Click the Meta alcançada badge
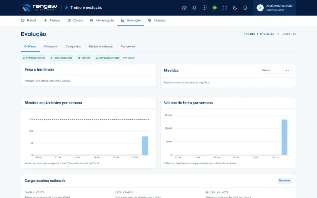This screenshot has height=198, width=317. pyautogui.click(x=108, y=58)
